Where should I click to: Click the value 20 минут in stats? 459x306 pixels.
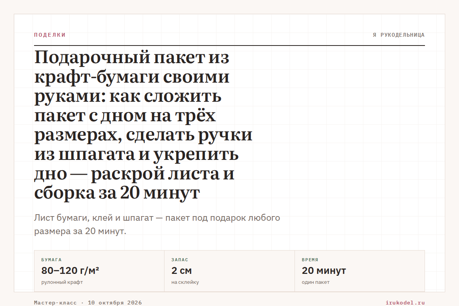pos(324,270)
